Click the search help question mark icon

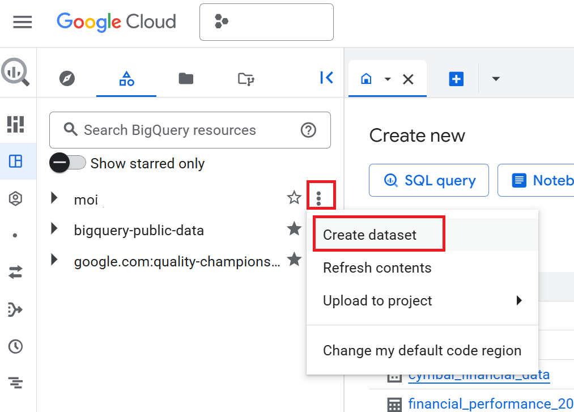[x=308, y=130]
